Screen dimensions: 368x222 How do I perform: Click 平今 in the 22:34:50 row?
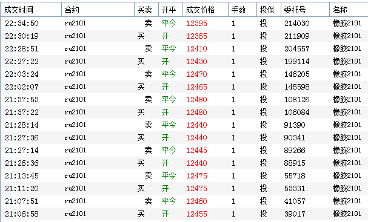click(x=169, y=23)
